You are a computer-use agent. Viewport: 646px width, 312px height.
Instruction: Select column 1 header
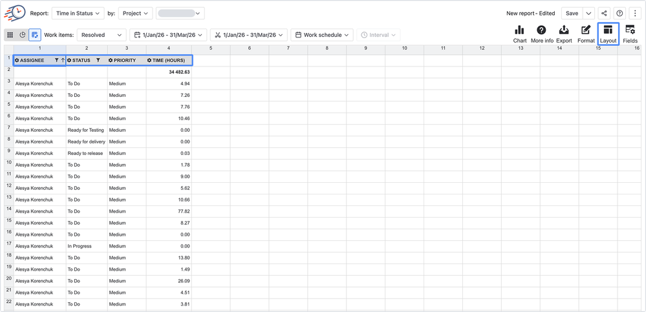click(39, 48)
